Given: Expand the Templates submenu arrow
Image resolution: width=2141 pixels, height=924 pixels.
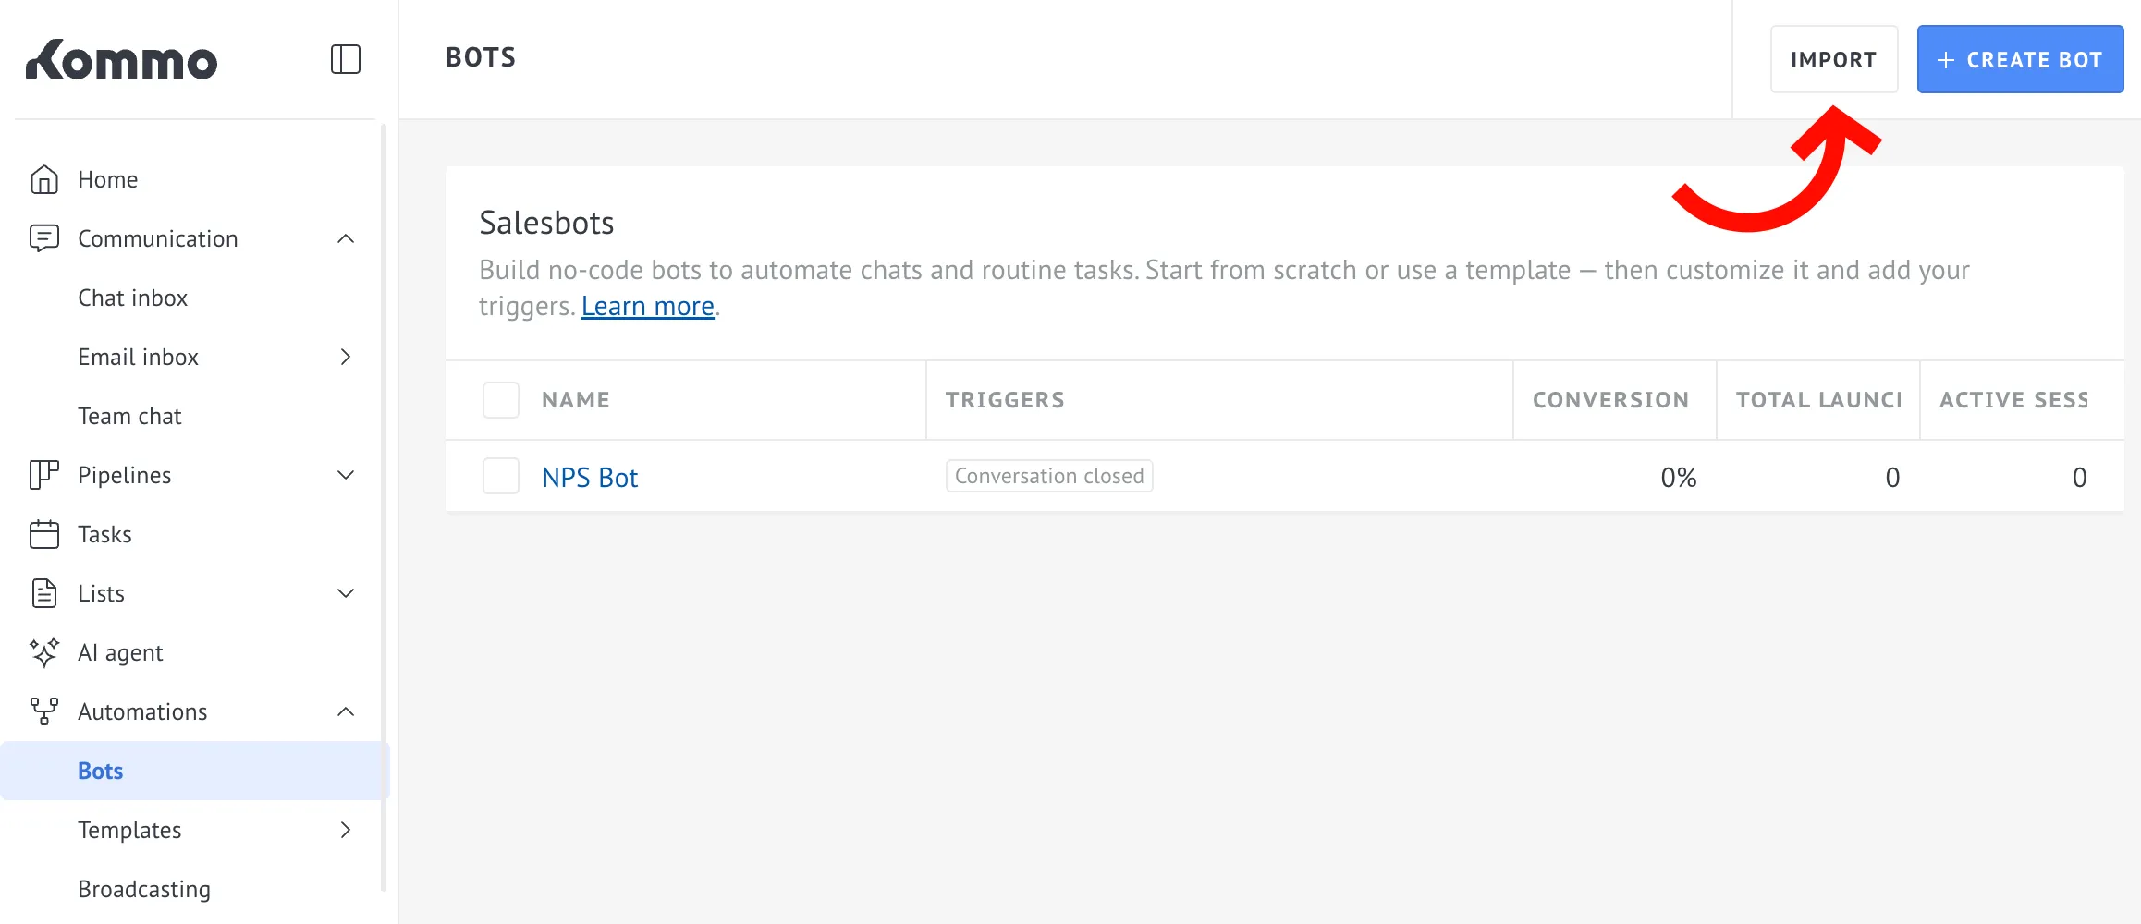Looking at the screenshot, I should (346, 830).
